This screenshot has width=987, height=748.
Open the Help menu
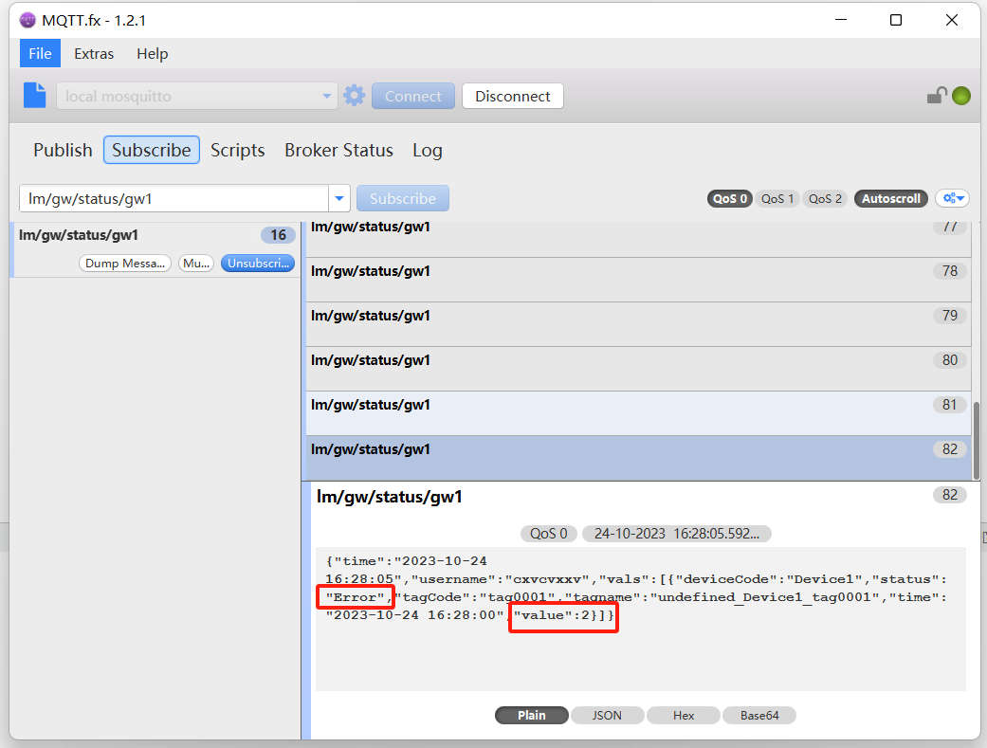click(x=153, y=53)
